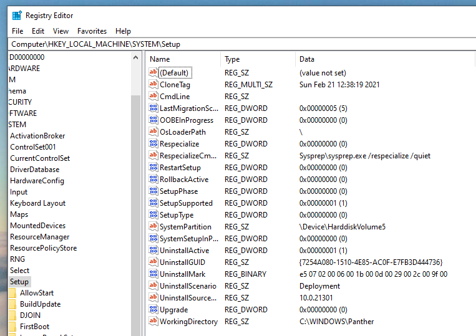Screen dimensions: 476x336
Task: Select the UninstallSource... string icon
Action: [x=153, y=297]
